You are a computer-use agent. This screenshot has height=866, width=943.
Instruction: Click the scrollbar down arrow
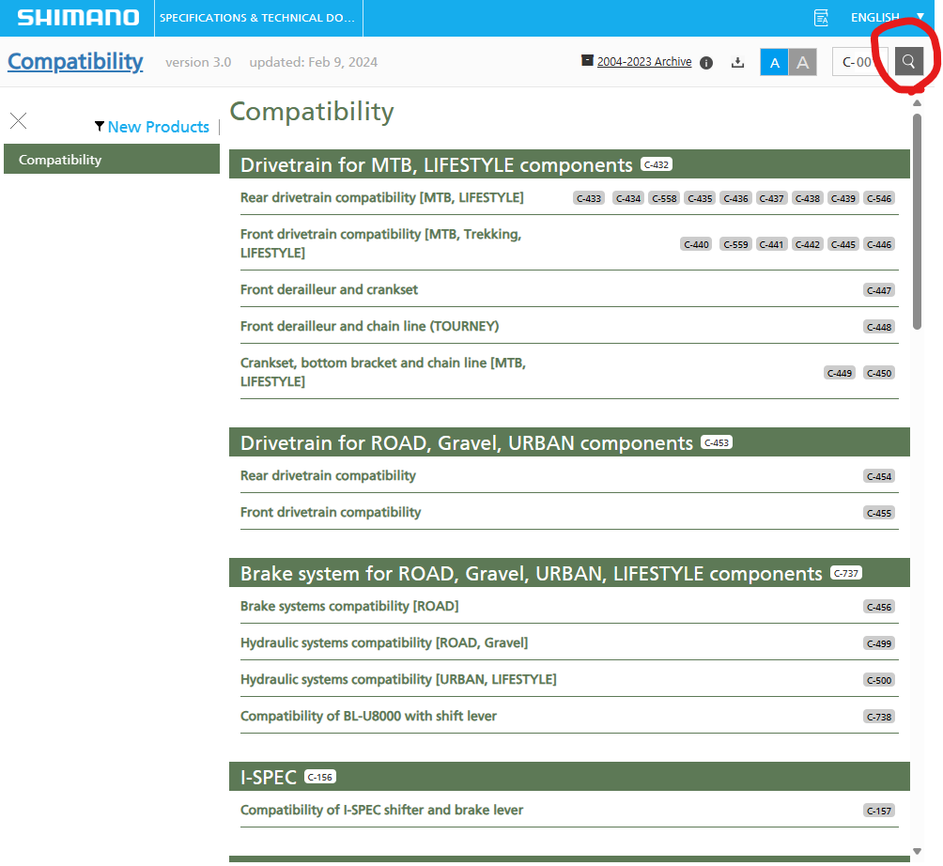point(917,851)
